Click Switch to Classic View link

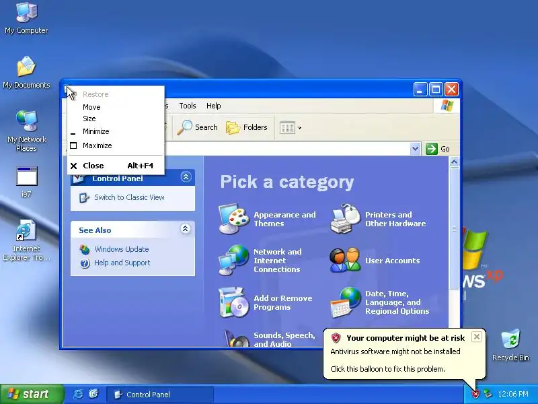click(129, 197)
